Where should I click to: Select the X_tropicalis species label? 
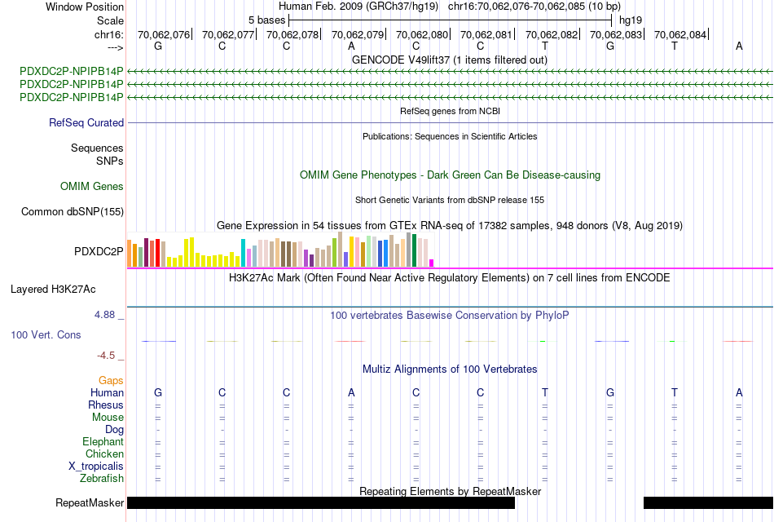[x=96, y=467]
